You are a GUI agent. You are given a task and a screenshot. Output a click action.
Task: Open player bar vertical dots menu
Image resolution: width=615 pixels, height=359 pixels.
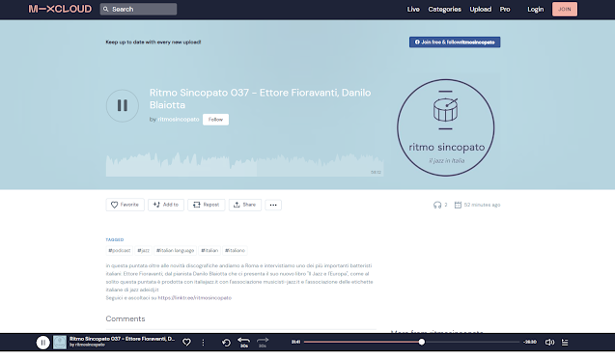[x=203, y=343]
